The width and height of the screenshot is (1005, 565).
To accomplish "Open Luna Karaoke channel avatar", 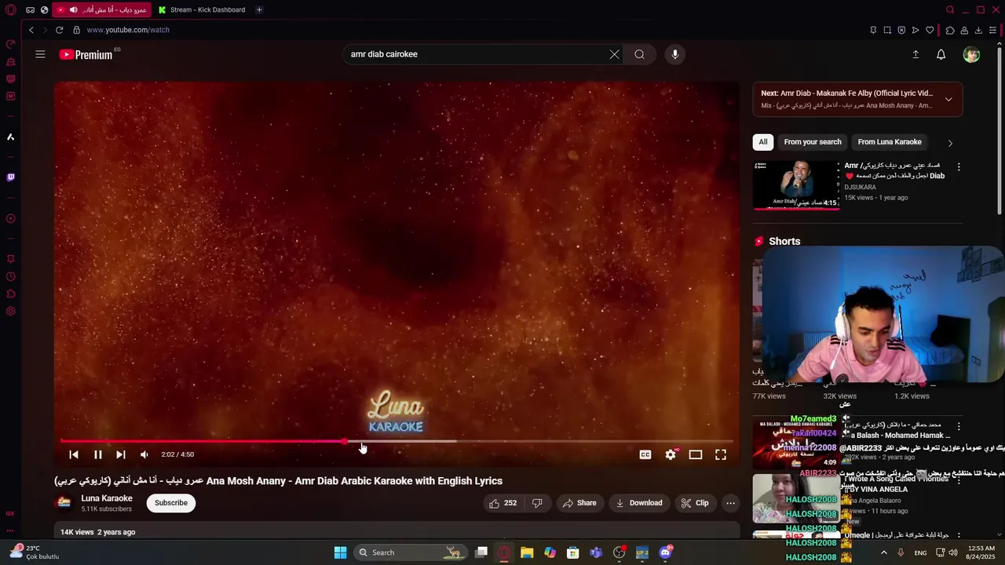I will (64, 503).
